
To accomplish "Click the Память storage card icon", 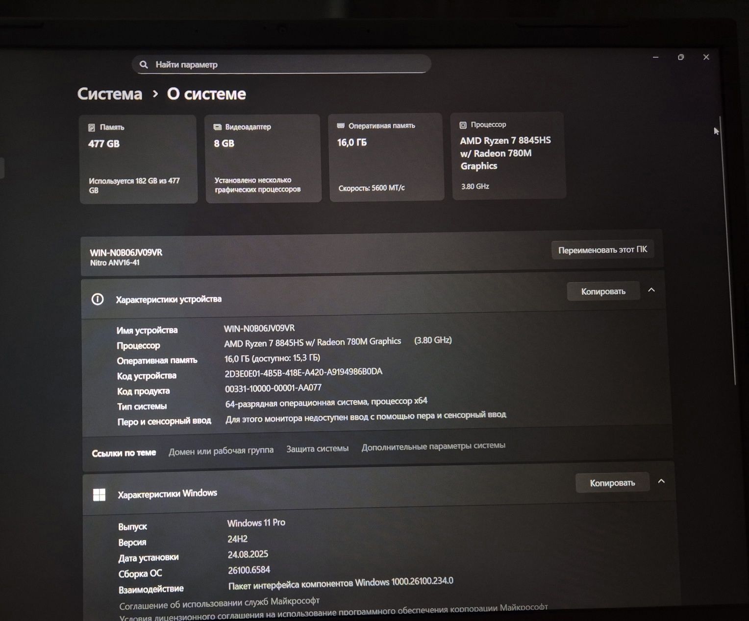I will click(91, 127).
